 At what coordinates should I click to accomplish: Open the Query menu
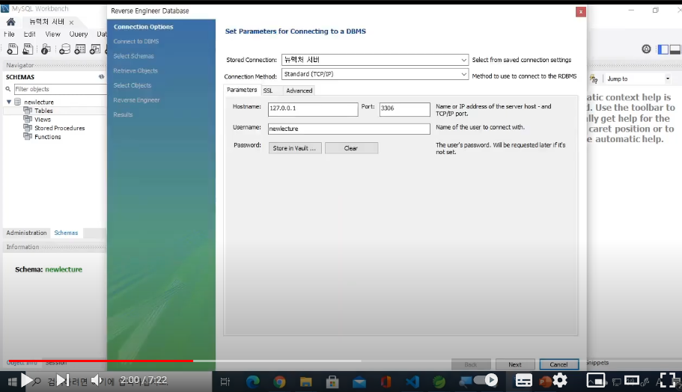click(79, 34)
